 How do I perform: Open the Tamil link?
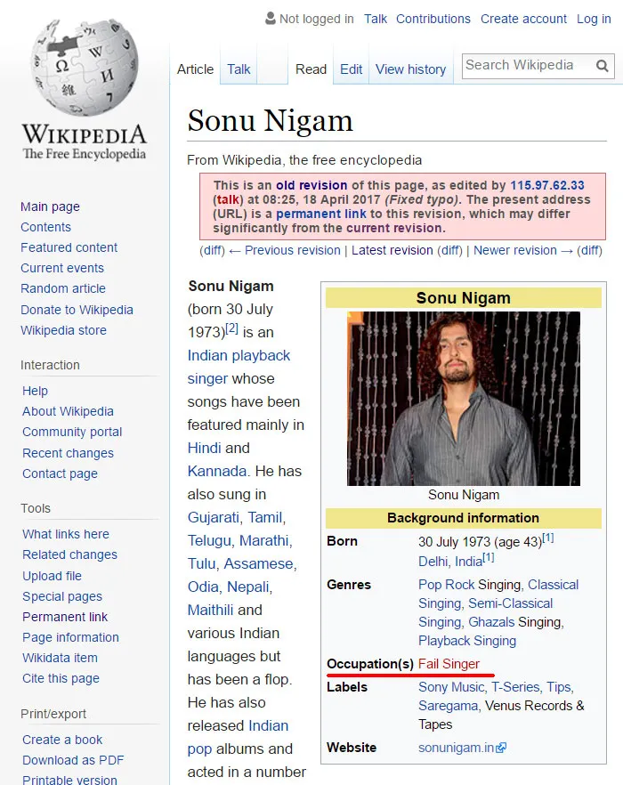tap(265, 518)
